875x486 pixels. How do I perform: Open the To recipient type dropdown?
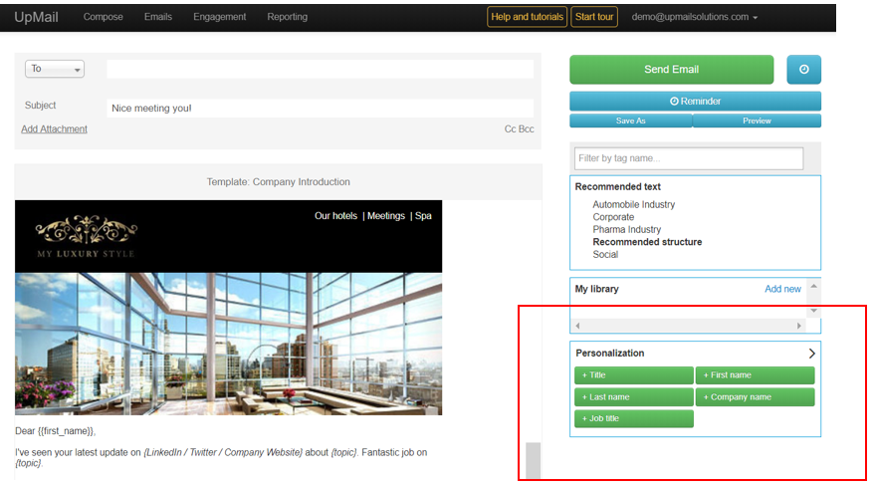click(x=55, y=69)
